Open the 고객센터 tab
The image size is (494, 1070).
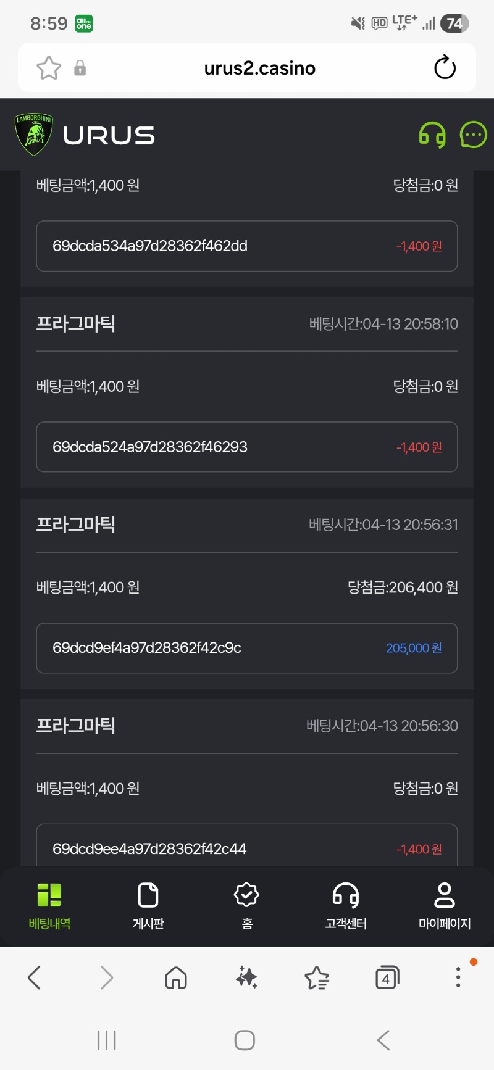tap(346, 905)
